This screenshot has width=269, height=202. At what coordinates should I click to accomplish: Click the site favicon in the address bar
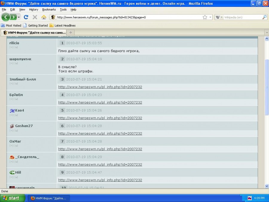point(53,17)
